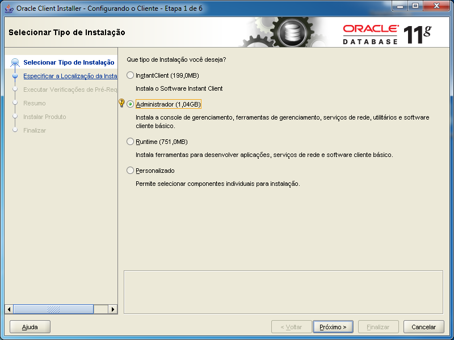Click the yellow hint bulb icon beside Administrador

tap(121, 103)
